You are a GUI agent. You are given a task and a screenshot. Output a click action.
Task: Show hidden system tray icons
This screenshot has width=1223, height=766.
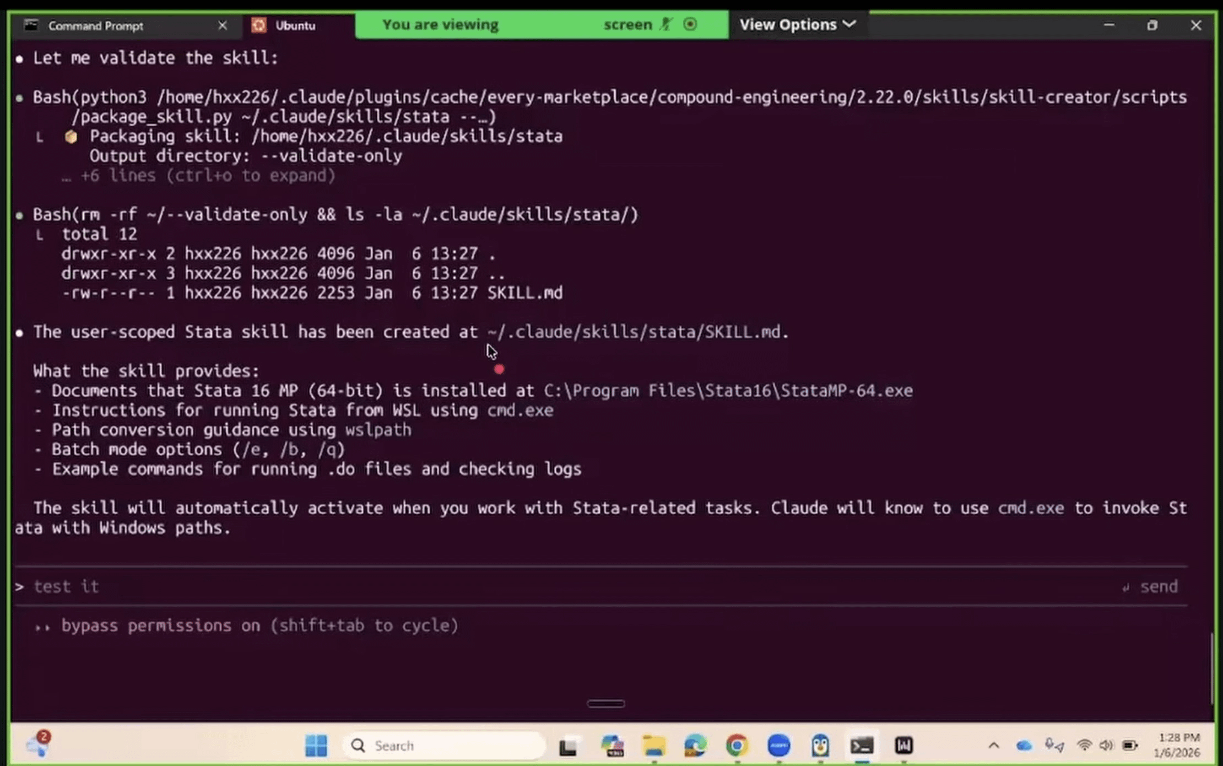pyautogui.click(x=994, y=746)
